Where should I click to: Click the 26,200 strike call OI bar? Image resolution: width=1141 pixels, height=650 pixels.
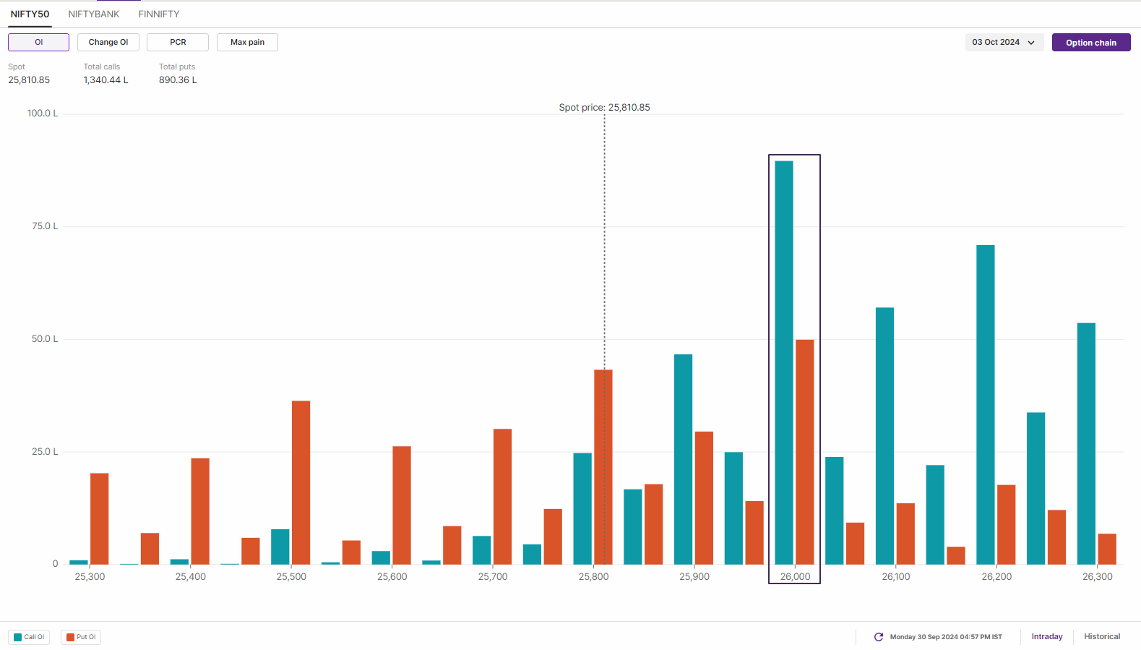[986, 404]
